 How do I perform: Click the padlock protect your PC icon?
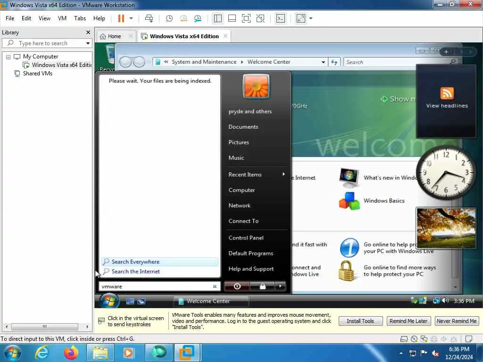(346, 271)
